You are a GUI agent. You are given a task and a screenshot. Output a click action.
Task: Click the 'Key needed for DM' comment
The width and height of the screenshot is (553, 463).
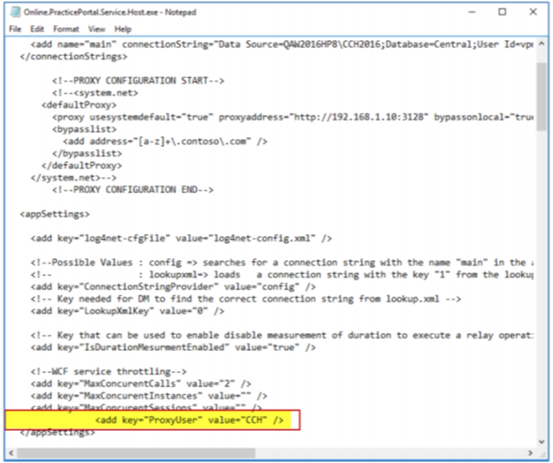[x=246, y=299]
